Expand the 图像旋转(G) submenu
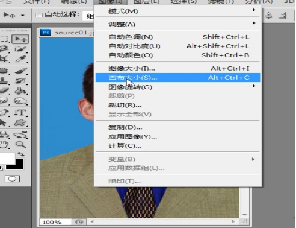The width and height of the screenshot is (296, 228). pyautogui.click(x=254, y=86)
